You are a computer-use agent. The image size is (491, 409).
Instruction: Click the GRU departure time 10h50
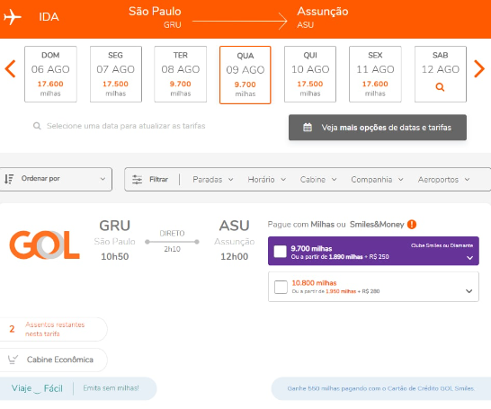pyautogui.click(x=114, y=256)
